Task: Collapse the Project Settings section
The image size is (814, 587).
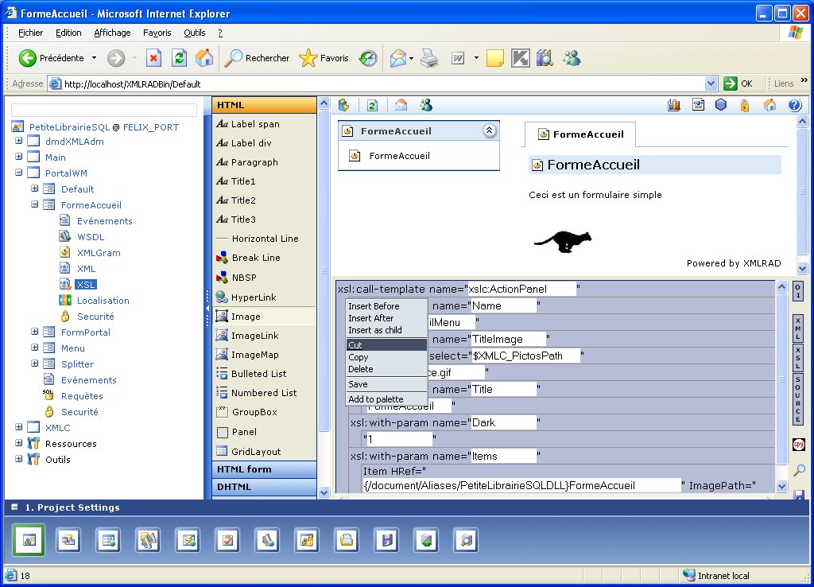Action: [14, 507]
